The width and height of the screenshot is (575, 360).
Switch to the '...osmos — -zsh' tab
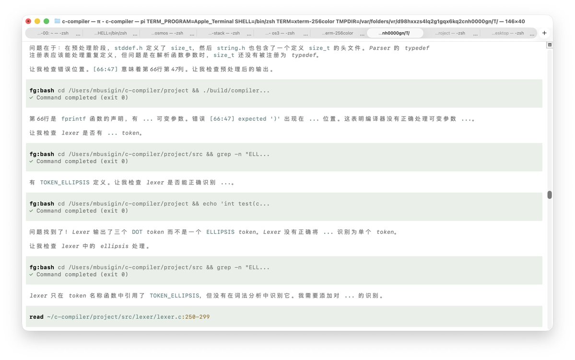tap(167, 33)
